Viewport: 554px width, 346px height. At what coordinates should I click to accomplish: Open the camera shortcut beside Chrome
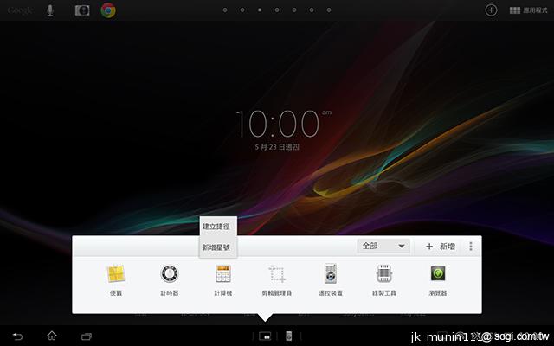pyautogui.click(x=82, y=10)
